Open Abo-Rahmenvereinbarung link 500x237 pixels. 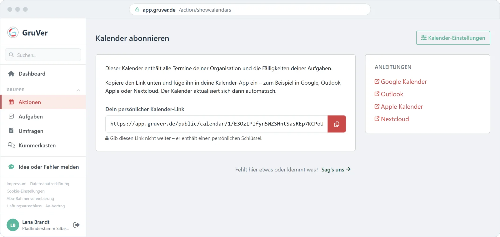(x=30, y=199)
